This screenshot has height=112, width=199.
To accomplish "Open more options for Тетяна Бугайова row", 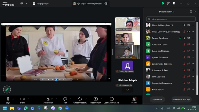I will point(193,38).
